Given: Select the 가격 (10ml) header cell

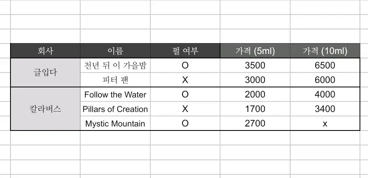Looking at the screenshot, I should point(325,51).
